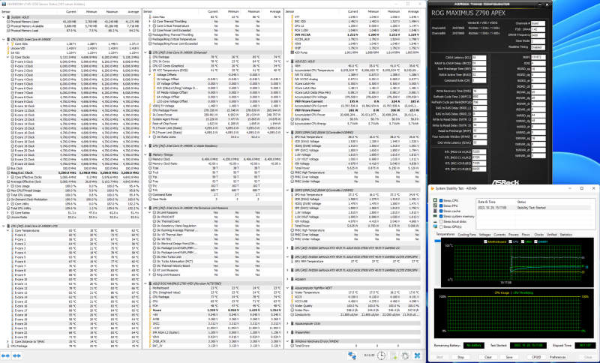Switch to Temperatures tab in AIDA64

tap(445, 235)
